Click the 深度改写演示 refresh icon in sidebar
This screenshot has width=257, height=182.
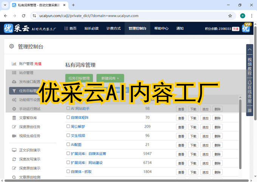(14, 159)
